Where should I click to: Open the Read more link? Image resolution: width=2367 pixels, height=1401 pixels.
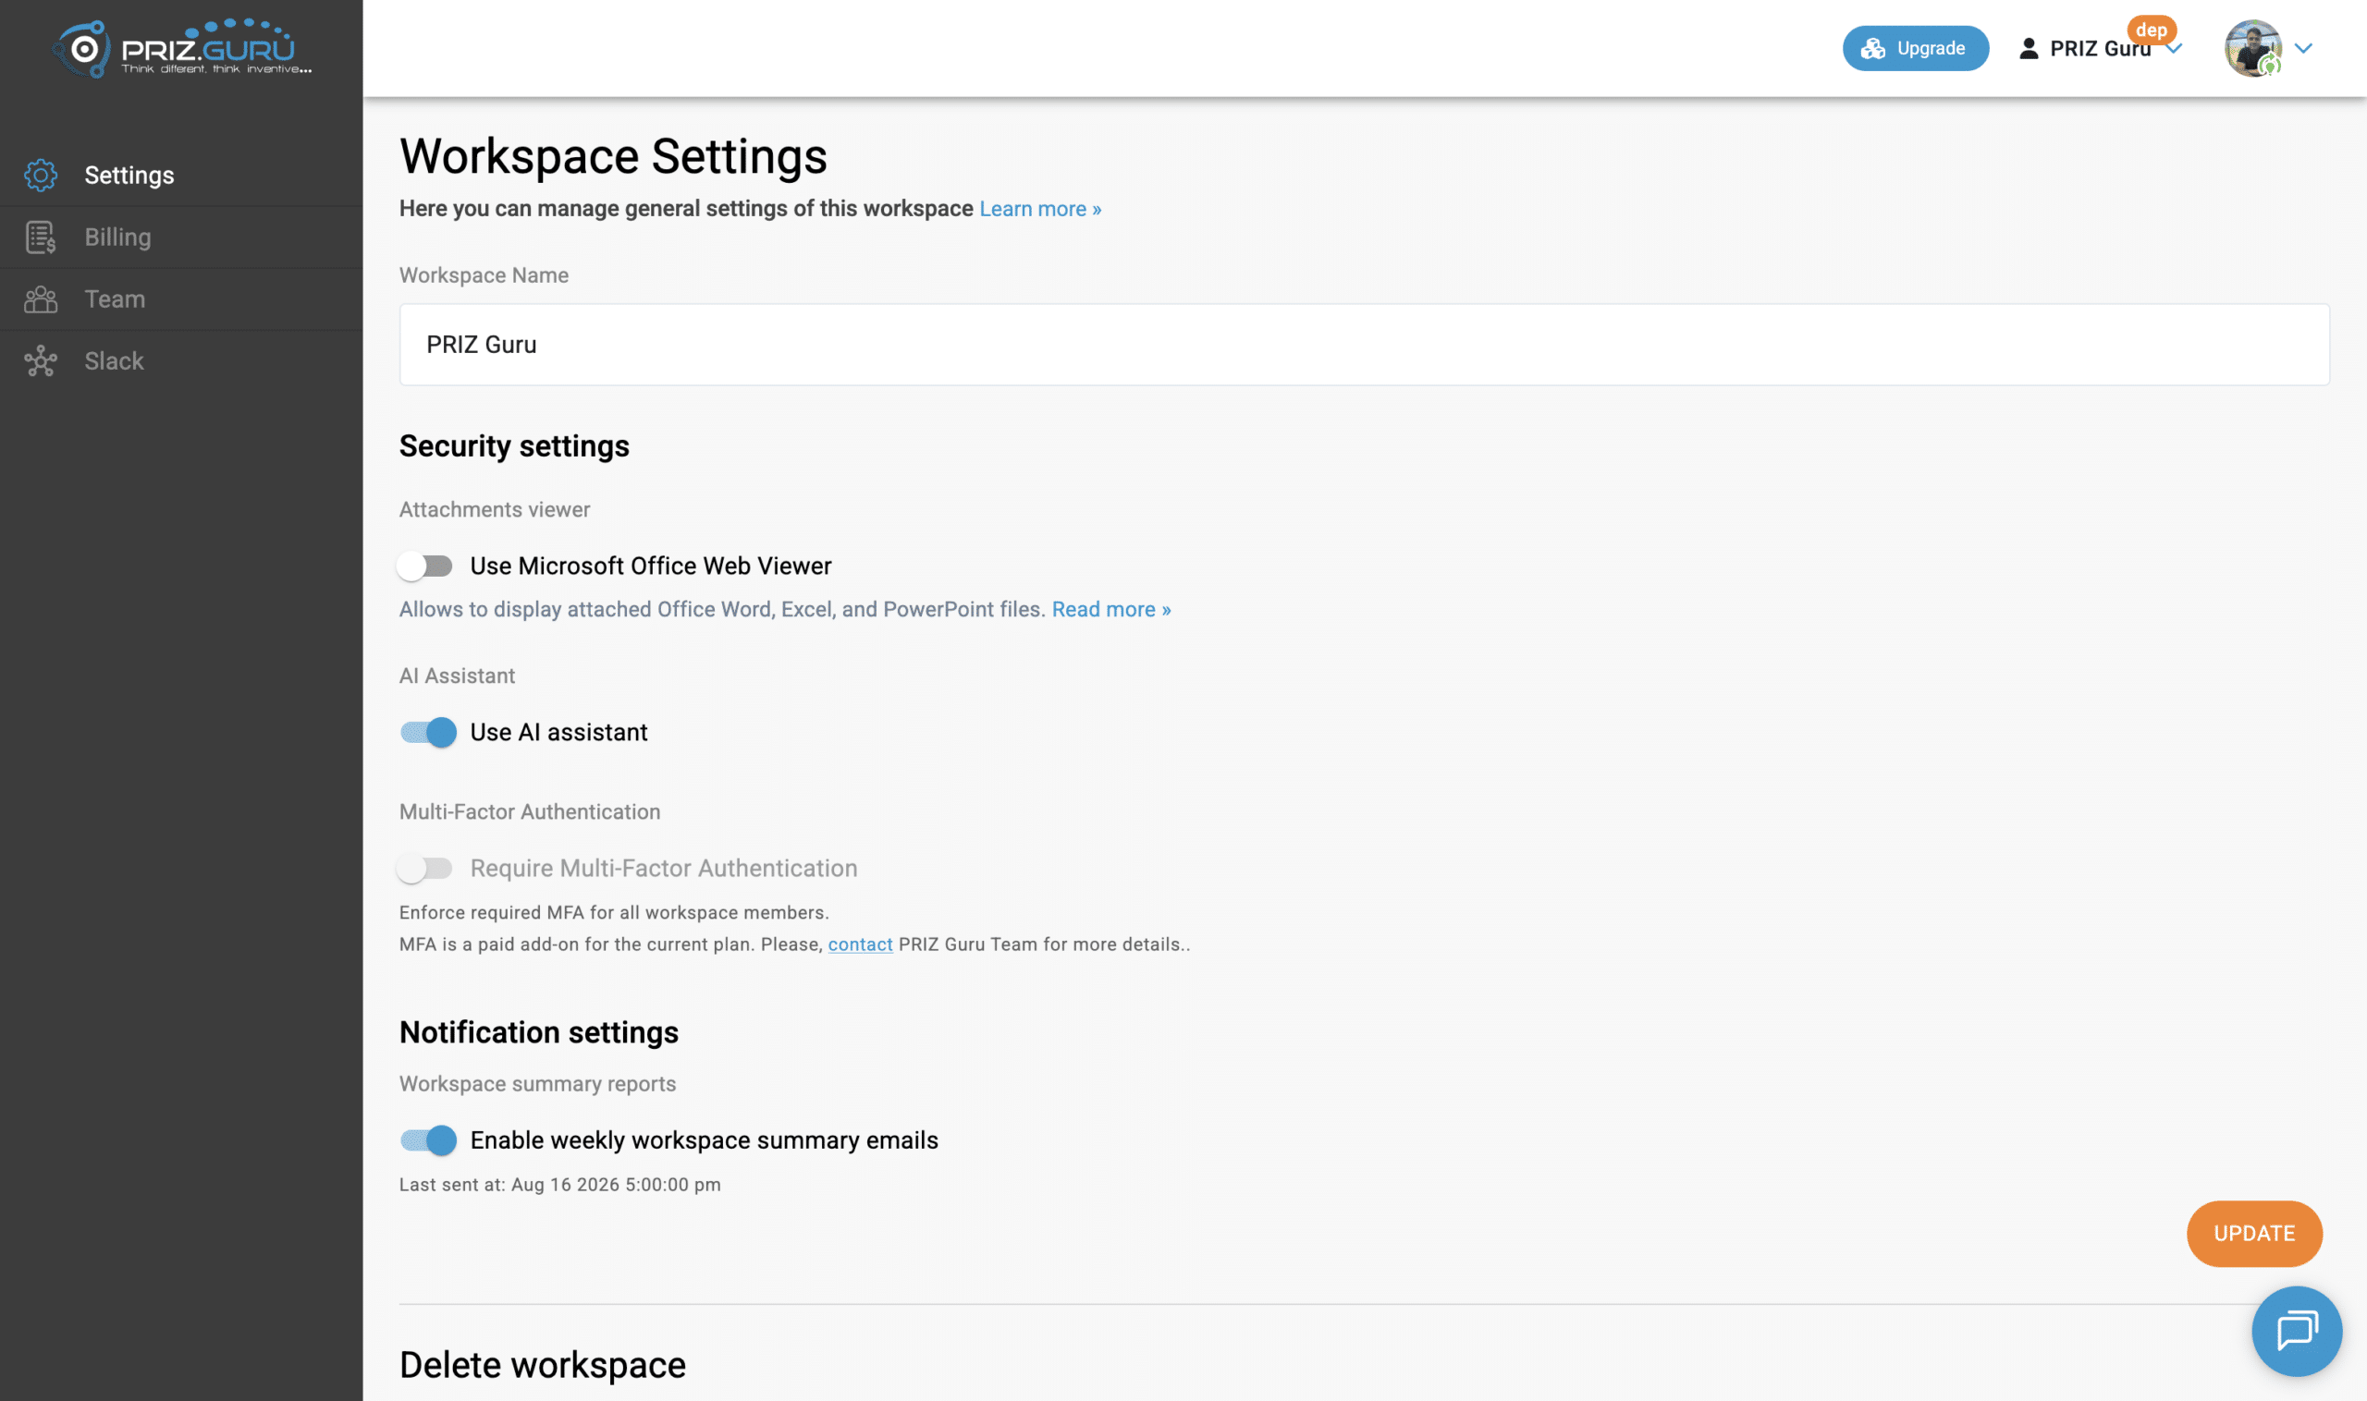(1110, 609)
